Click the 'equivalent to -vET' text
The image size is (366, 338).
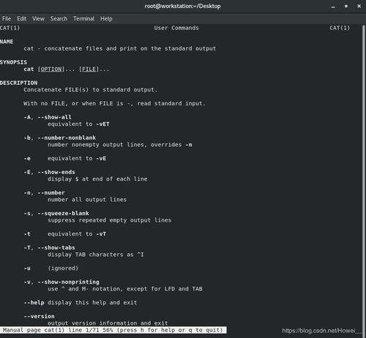78,124
